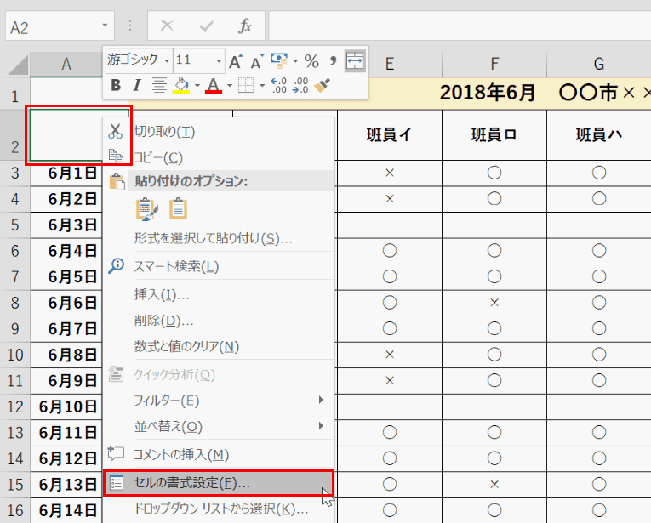Viewport: 651px width, 523px height.
Task: Open the Name Box dropdown arrow
Action: coord(105,26)
